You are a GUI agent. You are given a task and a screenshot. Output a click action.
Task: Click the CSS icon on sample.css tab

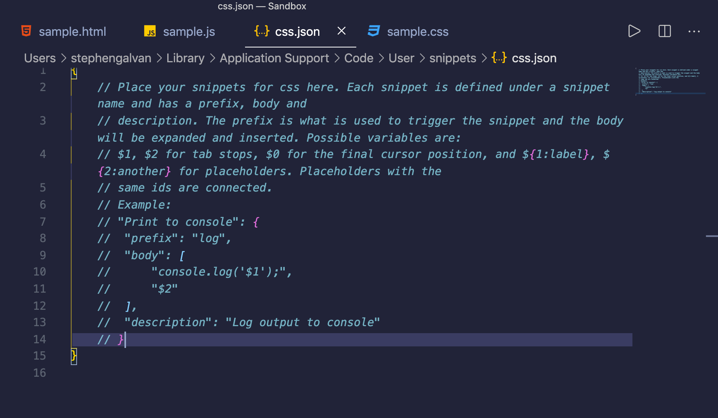373,31
